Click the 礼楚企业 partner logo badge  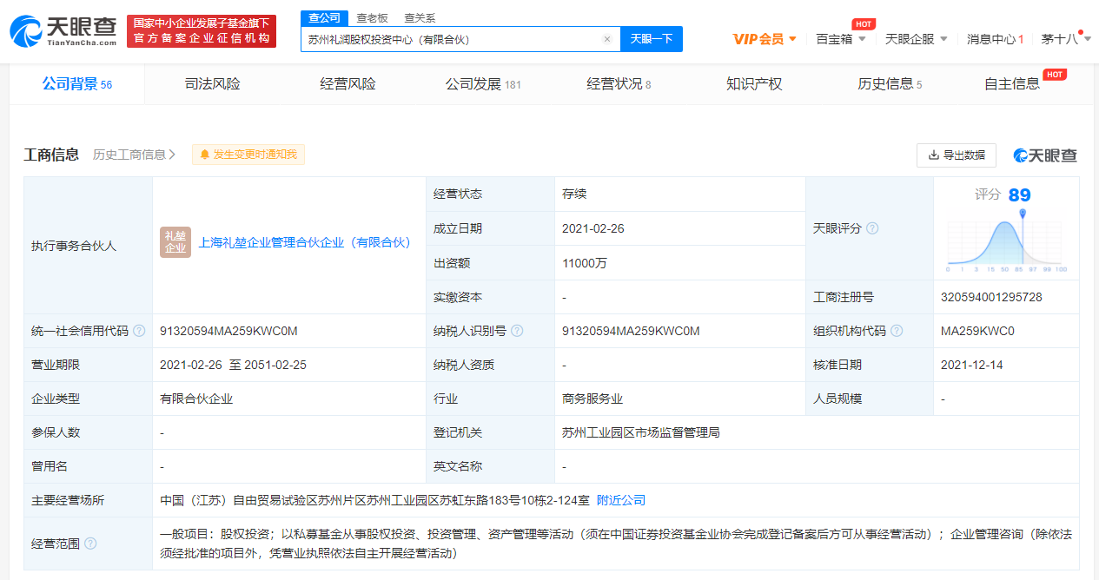pos(175,243)
